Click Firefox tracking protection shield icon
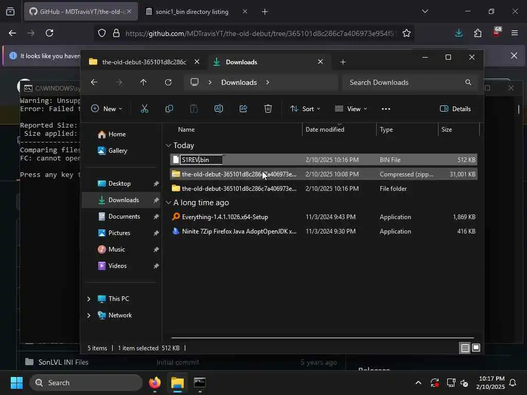 (102, 33)
